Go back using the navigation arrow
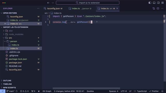 click(x=48, y=3)
